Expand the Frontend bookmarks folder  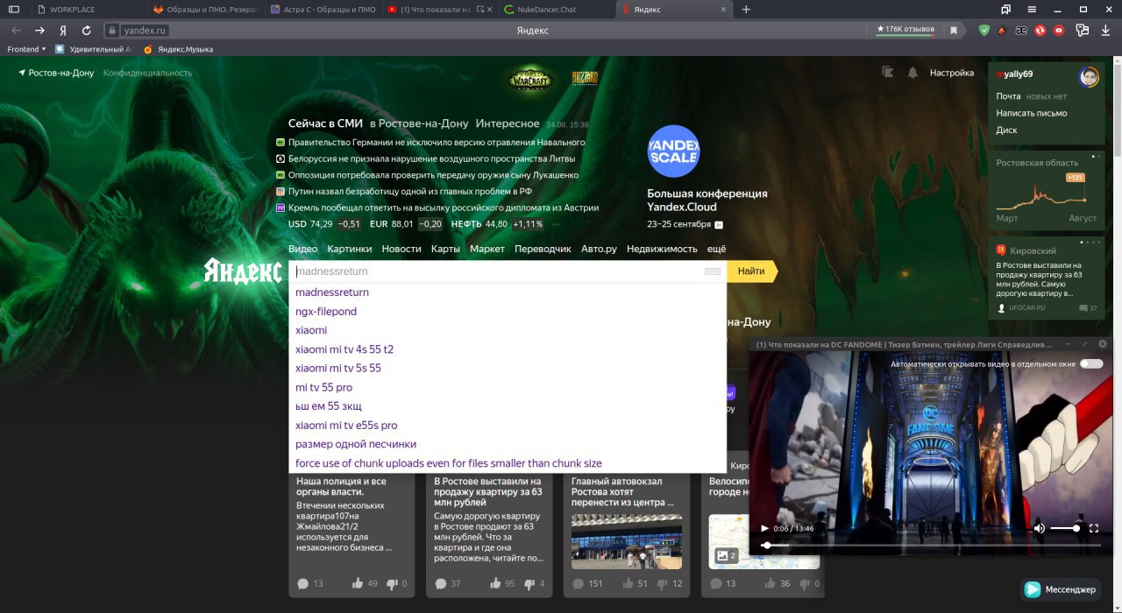tap(26, 49)
